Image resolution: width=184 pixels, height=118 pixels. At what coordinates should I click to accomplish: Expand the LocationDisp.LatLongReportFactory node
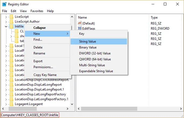pos(6,95)
